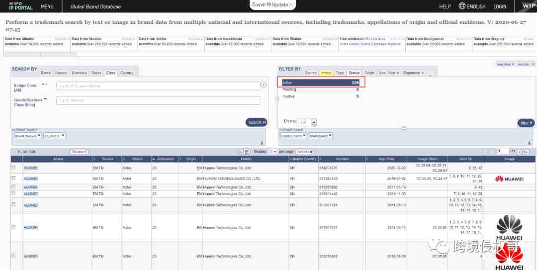Open HUAWEI brand link for record 009967531

tap(30, 228)
